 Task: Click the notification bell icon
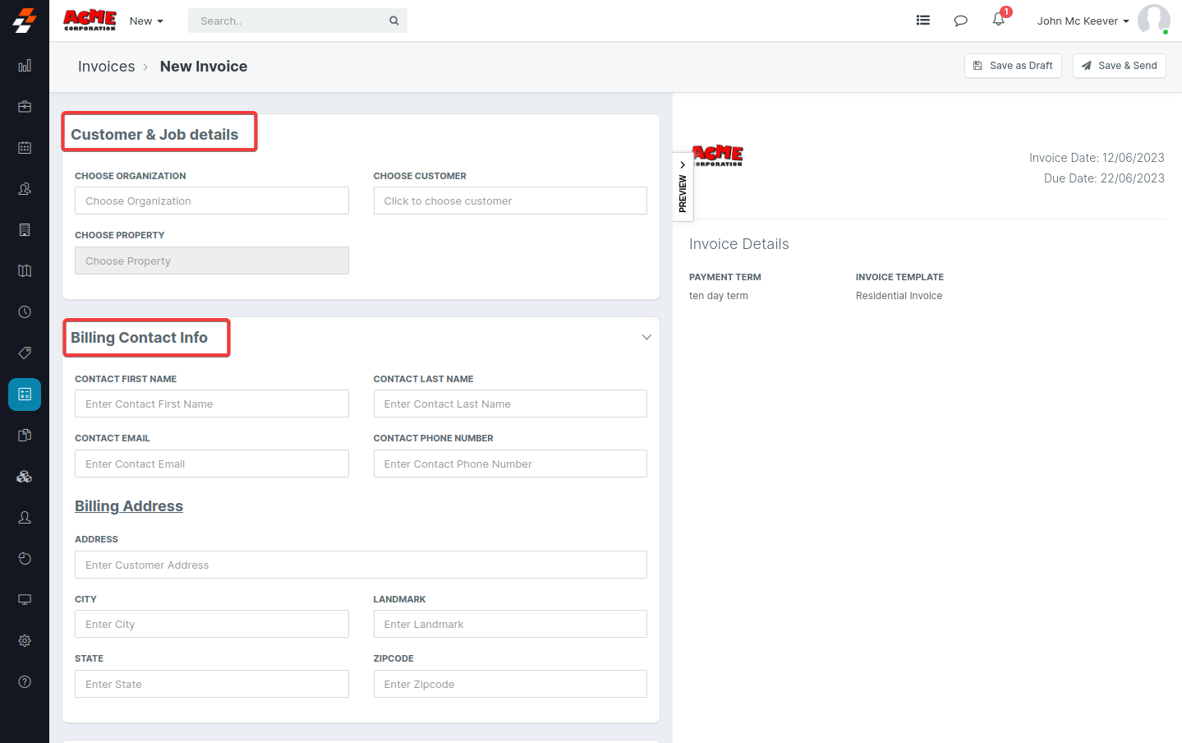pos(998,20)
